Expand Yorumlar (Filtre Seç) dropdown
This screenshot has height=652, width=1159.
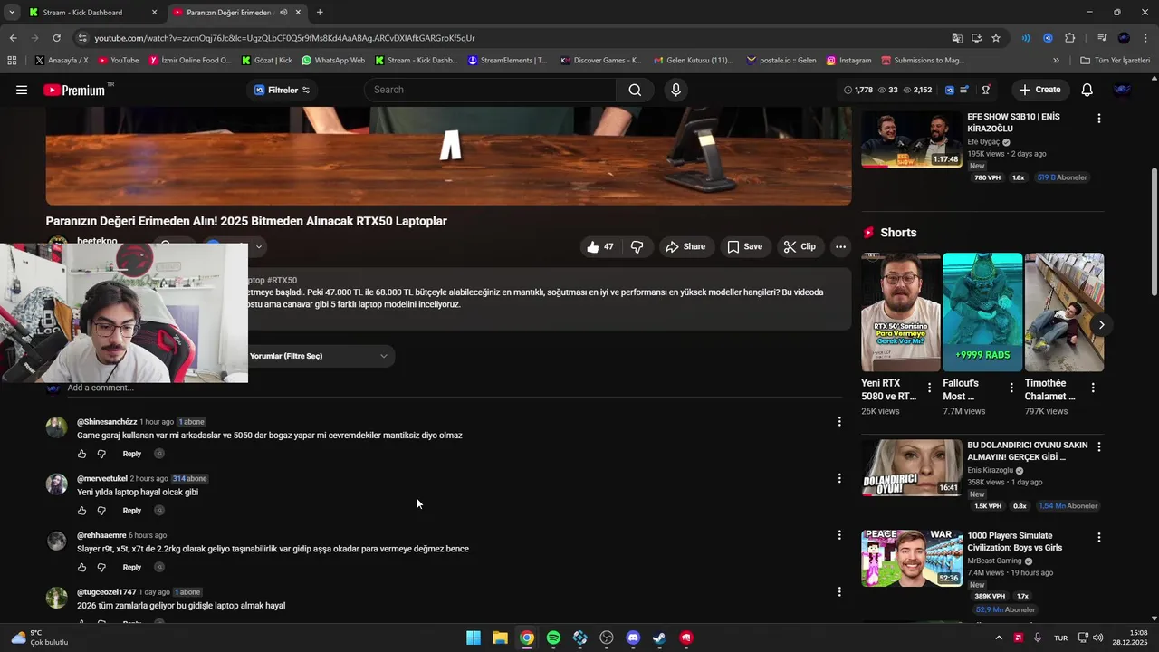pyautogui.click(x=320, y=356)
